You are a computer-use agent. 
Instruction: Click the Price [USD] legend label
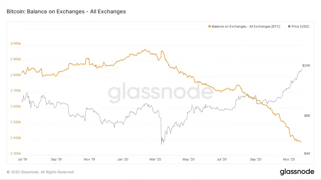(300, 26)
